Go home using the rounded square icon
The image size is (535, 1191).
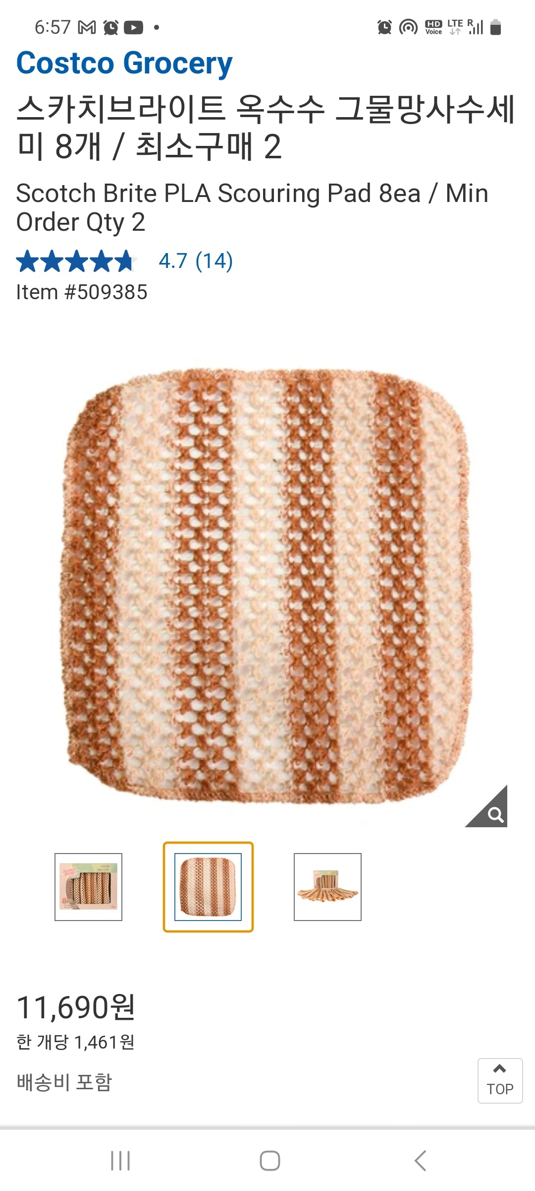coord(270,1161)
